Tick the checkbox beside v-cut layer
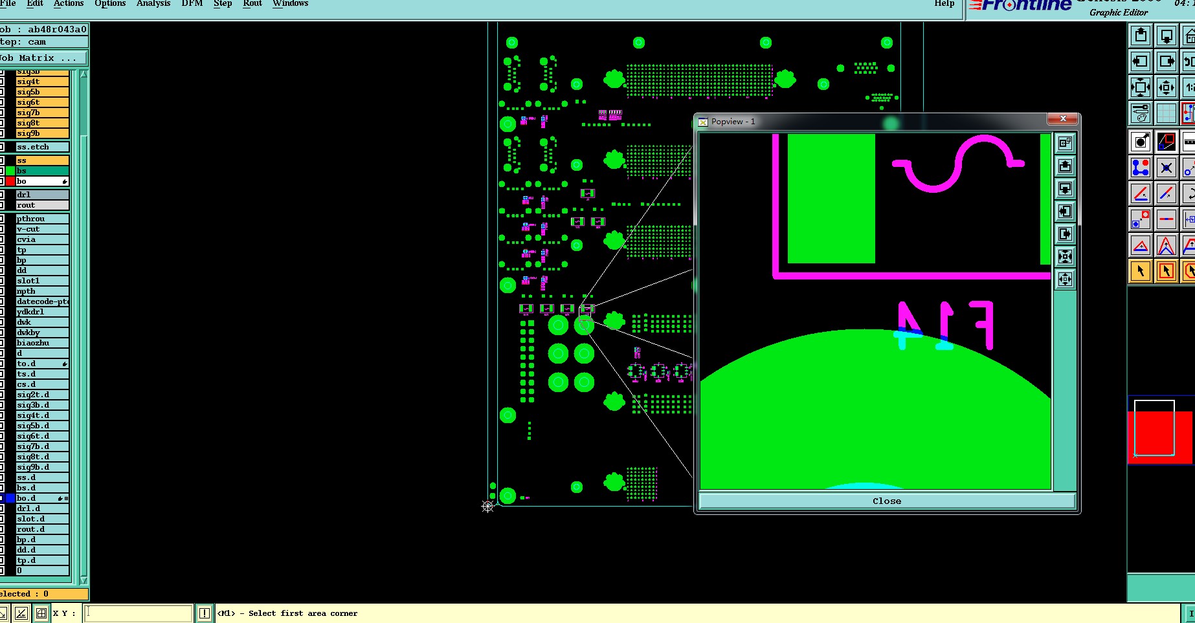This screenshot has width=1195, height=623. (x=2, y=229)
